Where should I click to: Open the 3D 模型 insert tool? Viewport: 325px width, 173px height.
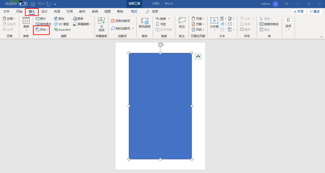click(61, 24)
